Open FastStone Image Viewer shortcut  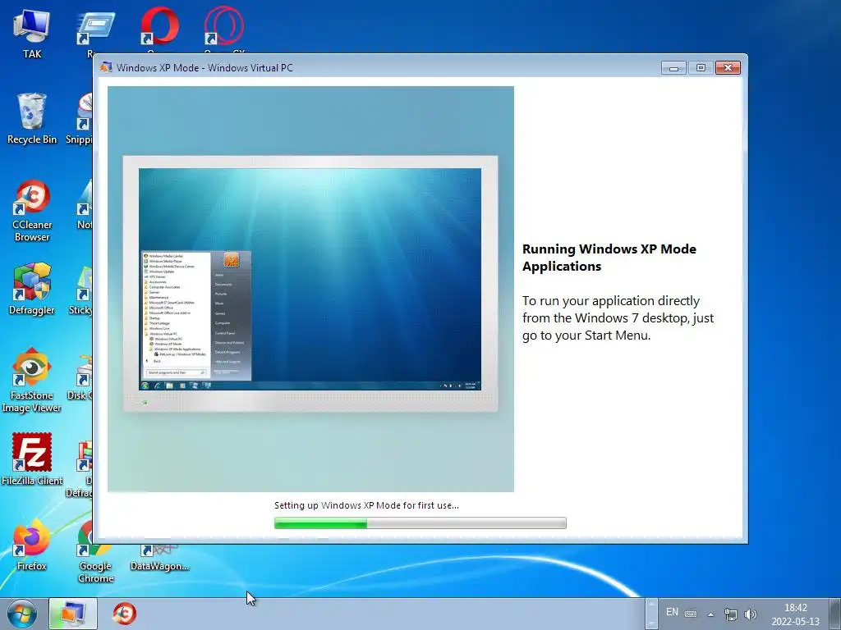[x=32, y=381]
